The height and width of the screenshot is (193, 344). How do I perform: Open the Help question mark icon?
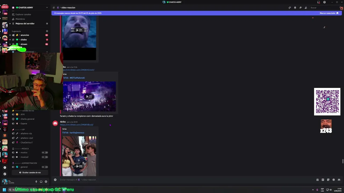[324, 2]
